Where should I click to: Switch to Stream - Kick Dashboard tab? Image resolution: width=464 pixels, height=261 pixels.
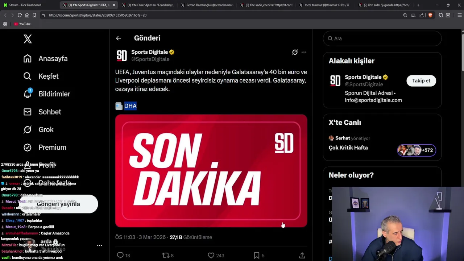point(30,5)
